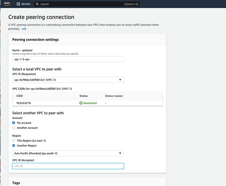The width and height of the screenshot is (226, 186).
Task: Click the Mumbai region dropdown arrow
Action: coord(120,153)
